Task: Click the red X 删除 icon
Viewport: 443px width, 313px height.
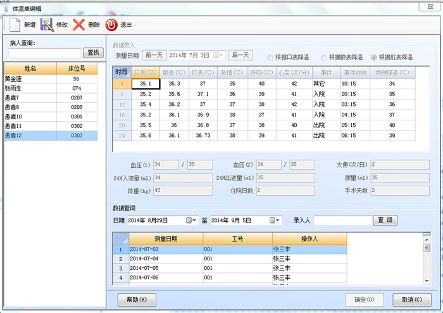Action: [x=79, y=25]
